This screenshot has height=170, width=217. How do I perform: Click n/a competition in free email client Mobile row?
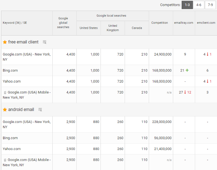(x=169, y=92)
